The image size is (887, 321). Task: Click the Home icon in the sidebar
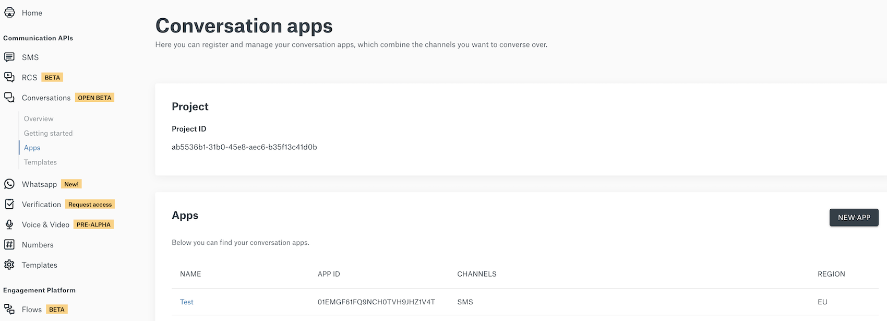[x=9, y=13]
